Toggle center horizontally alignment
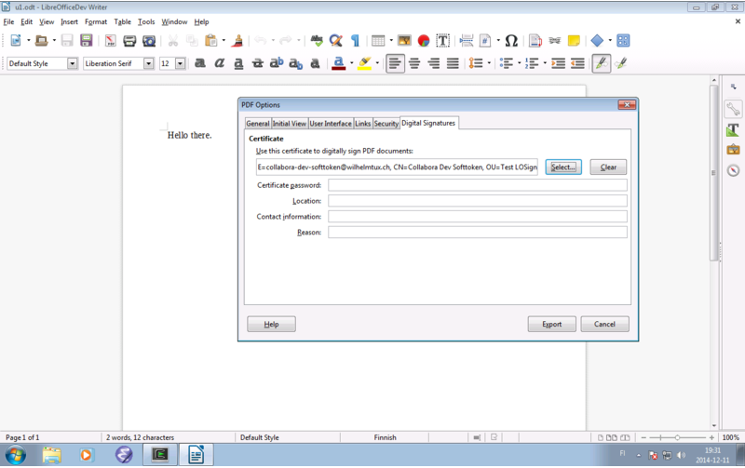Image resolution: width=745 pixels, height=468 pixels. tap(414, 63)
